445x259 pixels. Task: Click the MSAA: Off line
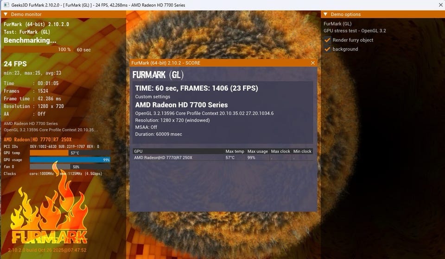pyautogui.click(x=146, y=127)
